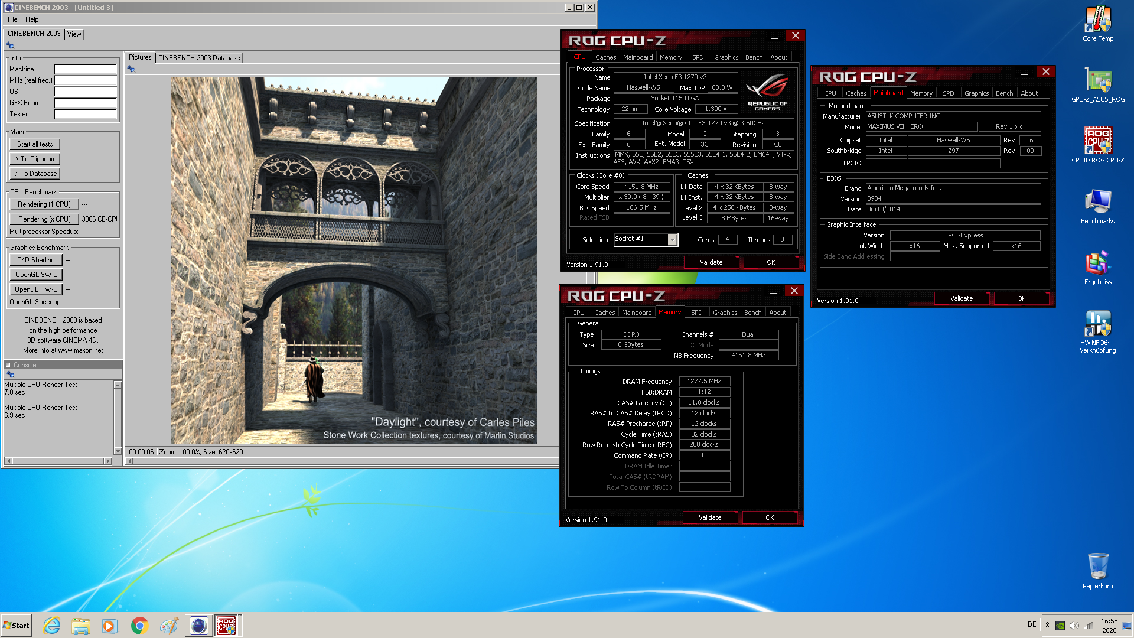Image resolution: width=1134 pixels, height=638 pixels.
Task: Run C4D Shading benchmark
Action: pyautogui.click(x=36, y=260)
